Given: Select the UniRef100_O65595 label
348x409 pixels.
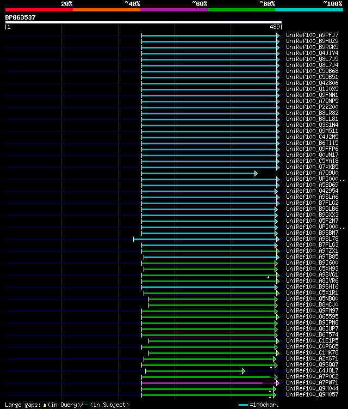Looking at the screenshot, I should coord(312,317).
